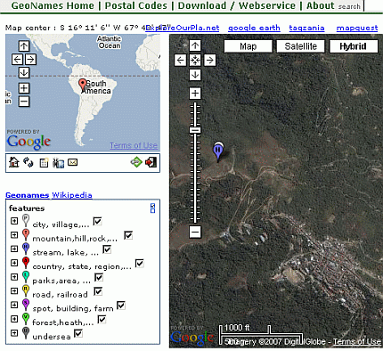The height and width of the screenshot is (351, 383).
Task: Center the satellite map with the middle pan button
Action: 195,61
